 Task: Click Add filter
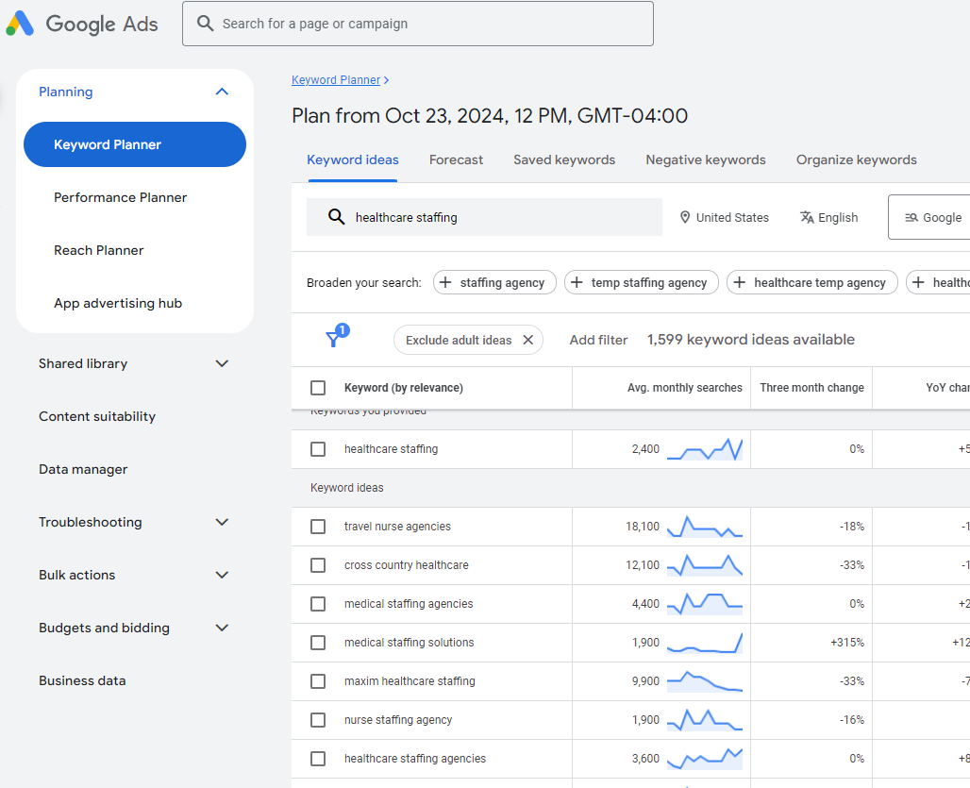point(598,340)
